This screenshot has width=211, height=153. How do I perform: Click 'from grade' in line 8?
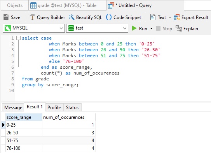pyautogui.click(x=35, y=79)
